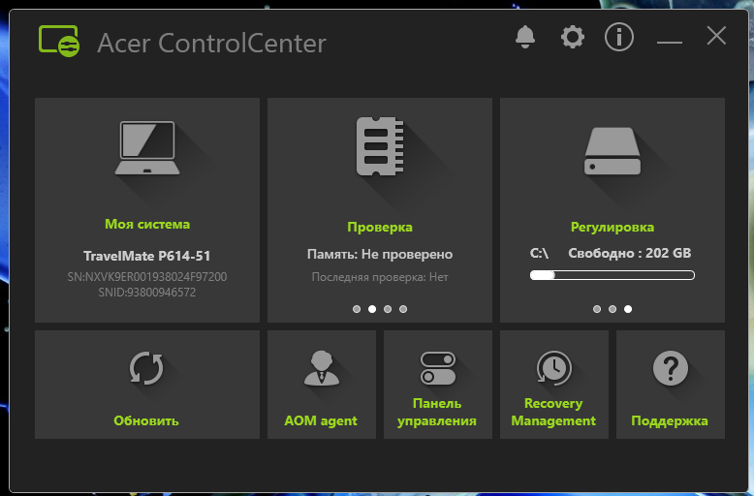The height and width of the screenshot is (496, 754).
Task: Select third page dot in Проверка tile
Action: pyautogui.click(x=388, y=309)
